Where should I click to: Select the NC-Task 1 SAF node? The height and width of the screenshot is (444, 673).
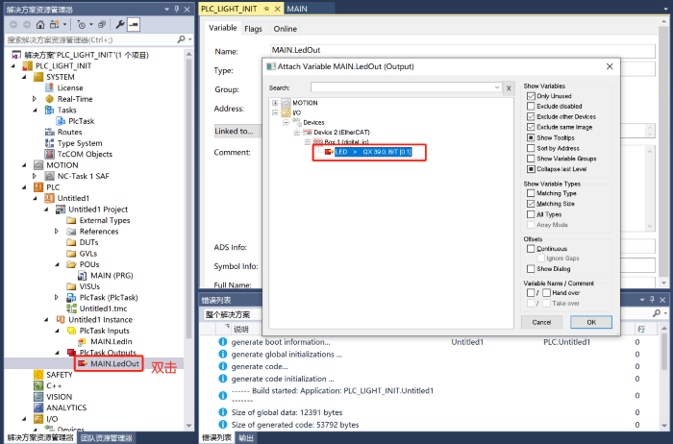click(x=84, y=176)
